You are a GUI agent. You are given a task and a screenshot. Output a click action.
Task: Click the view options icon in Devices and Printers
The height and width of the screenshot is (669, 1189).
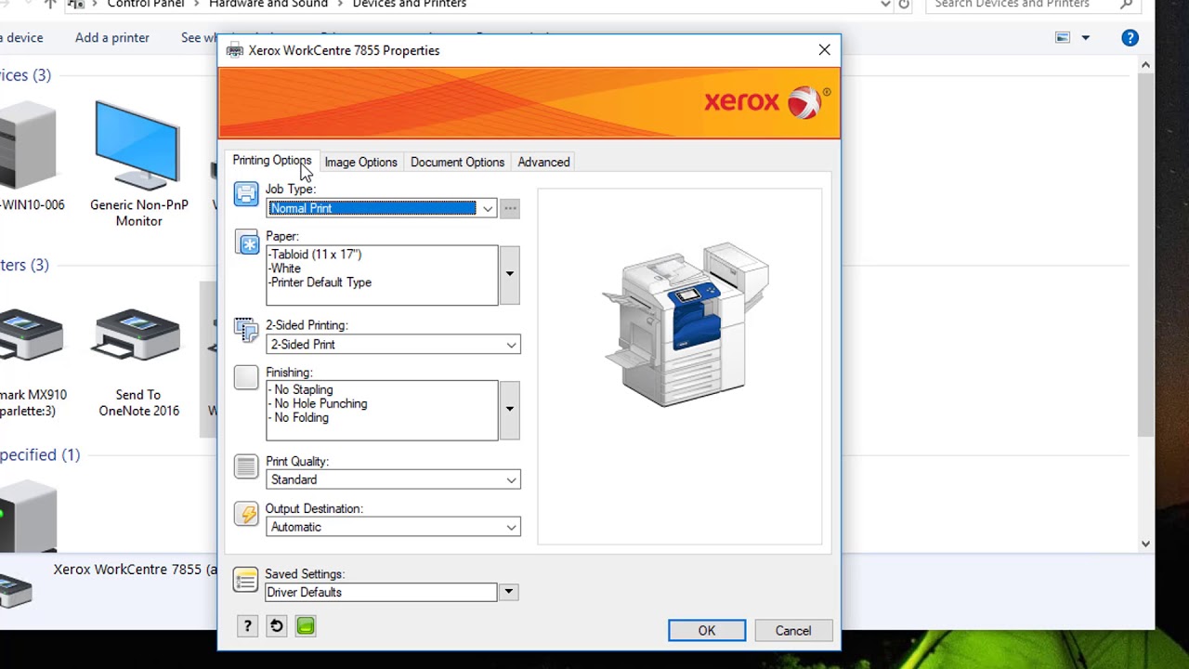[1063, 37]
